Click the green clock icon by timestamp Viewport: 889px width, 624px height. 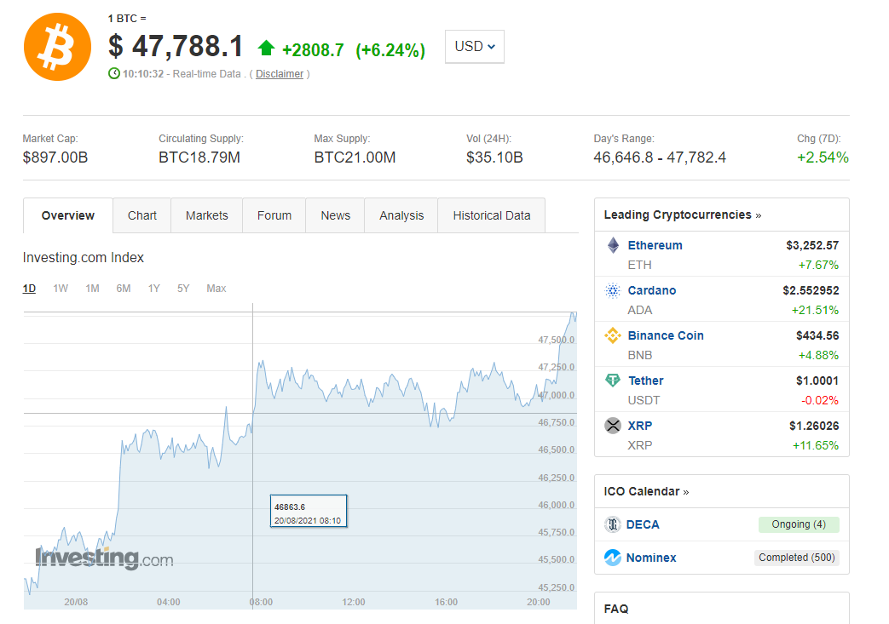pyautogui.click(x=114, y=73)
